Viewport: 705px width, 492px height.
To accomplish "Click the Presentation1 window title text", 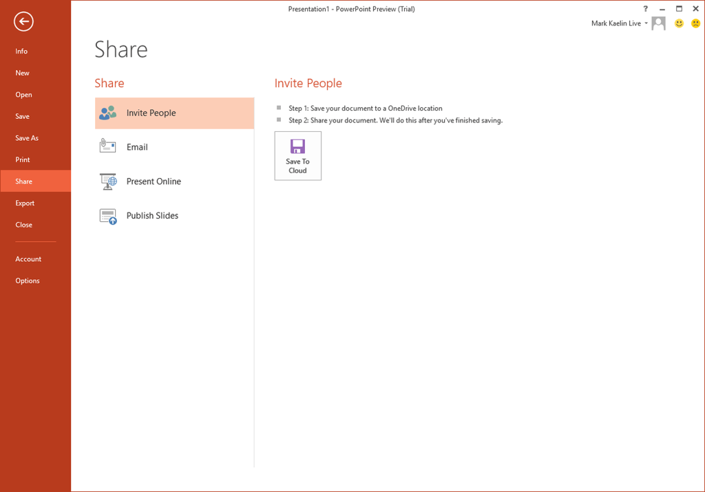I will [x=352, y=9].
